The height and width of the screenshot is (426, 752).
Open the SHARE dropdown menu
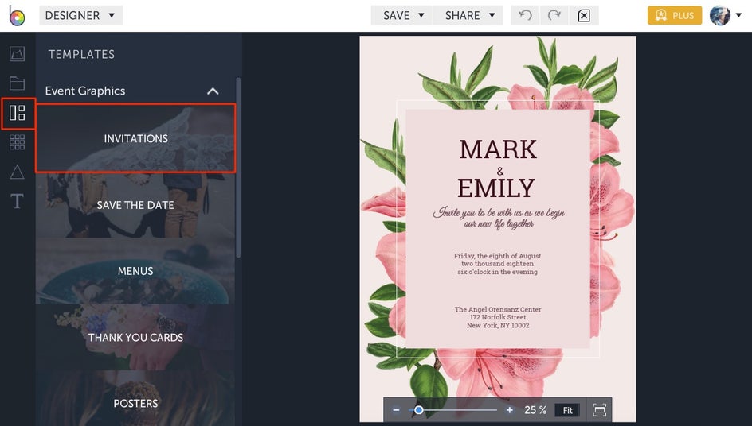pyautogui.click(x=468, y=15)
